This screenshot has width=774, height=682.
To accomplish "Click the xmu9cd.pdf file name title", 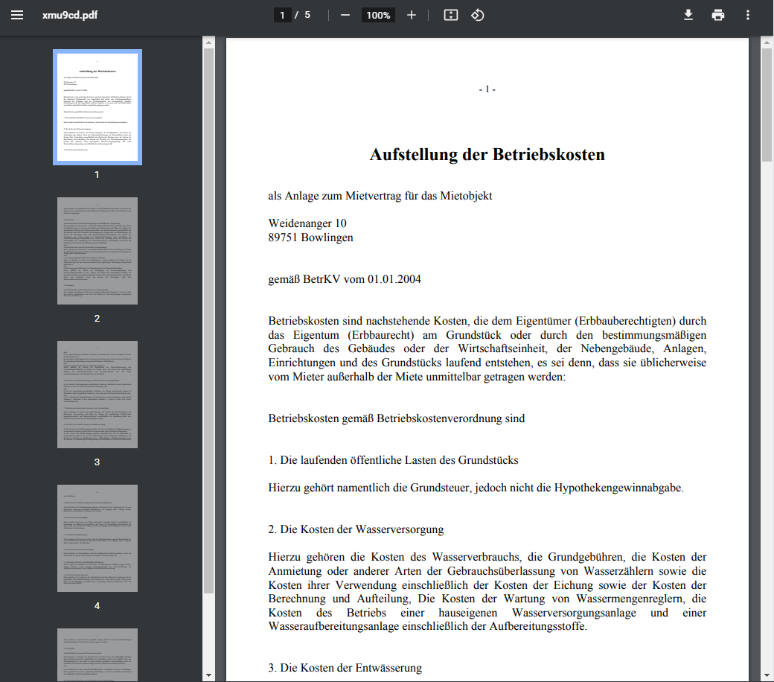I will point(68,15).
